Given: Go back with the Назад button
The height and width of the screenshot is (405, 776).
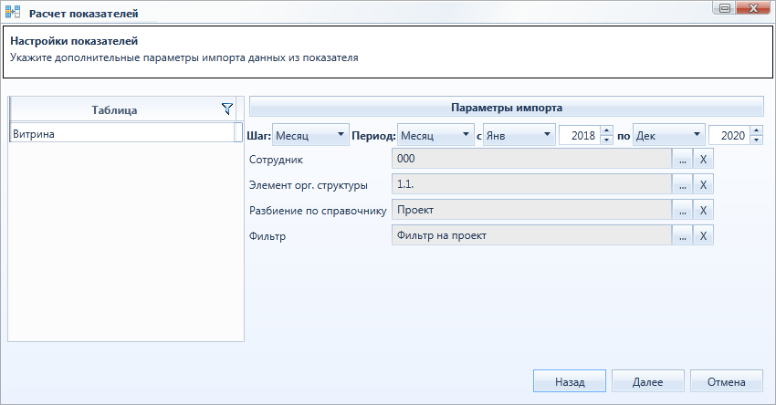Looking at the screenshot, I should pos(570,381).
